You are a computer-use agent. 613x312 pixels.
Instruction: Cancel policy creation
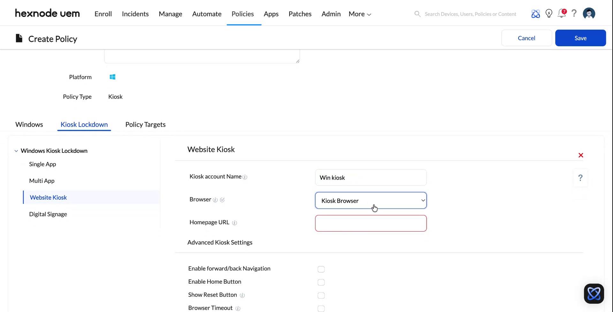tap(526, 38)
